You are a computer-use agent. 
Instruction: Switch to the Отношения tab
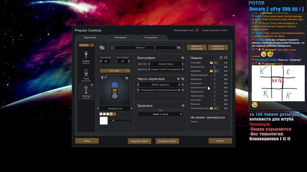(x=120, y=37)
